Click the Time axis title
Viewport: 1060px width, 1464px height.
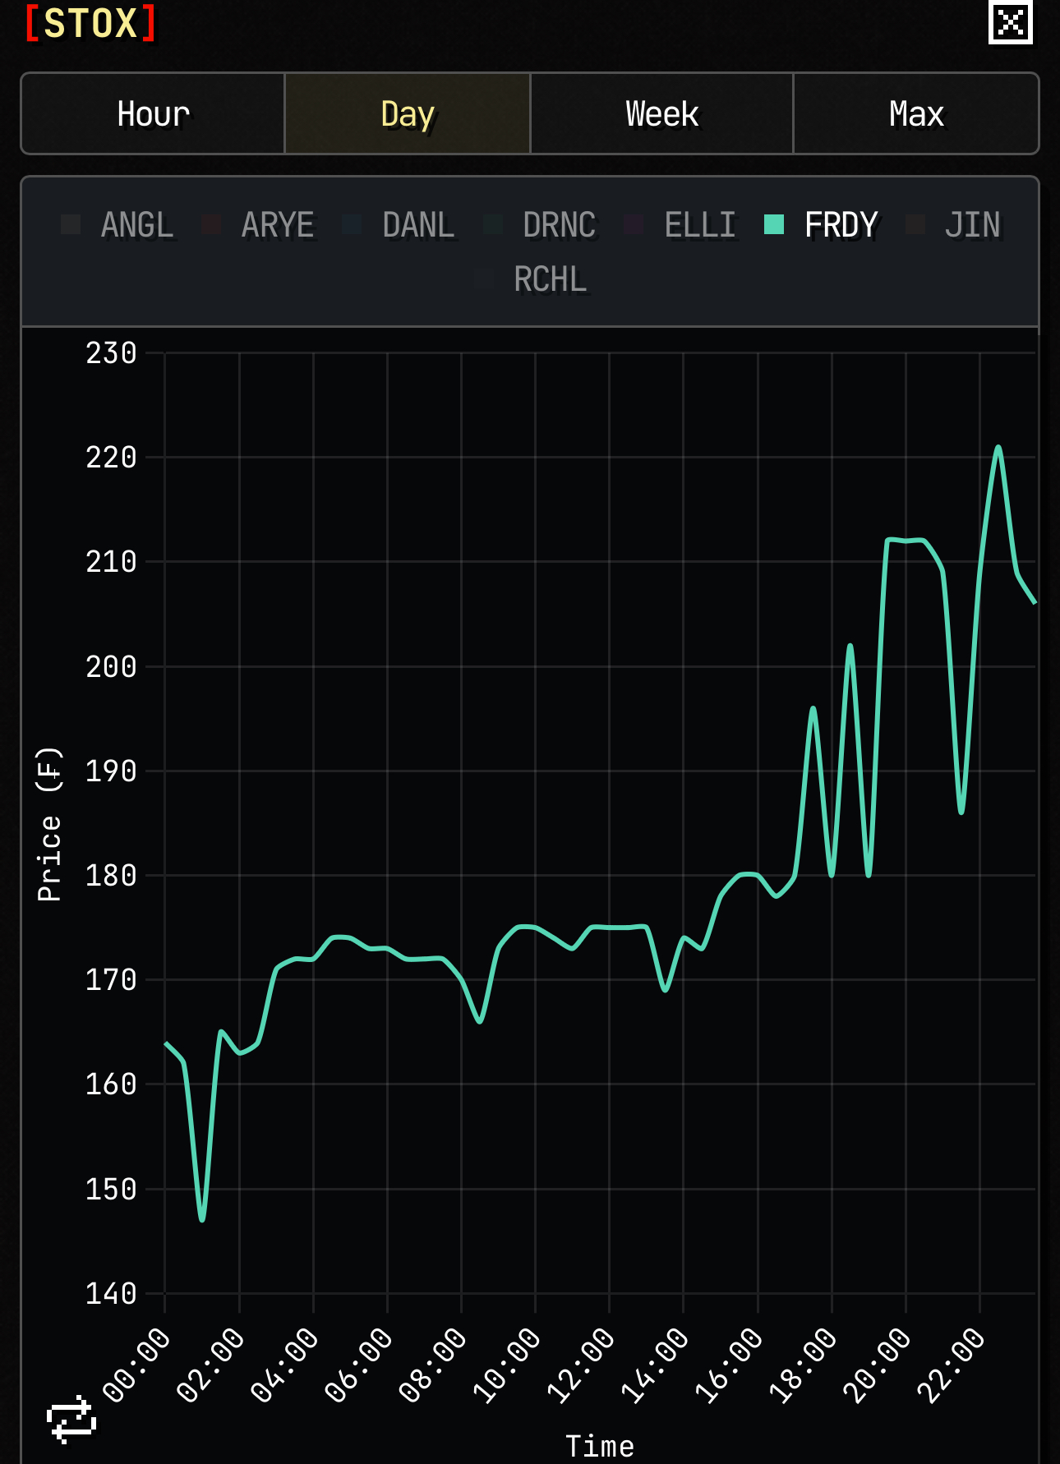600,1446
